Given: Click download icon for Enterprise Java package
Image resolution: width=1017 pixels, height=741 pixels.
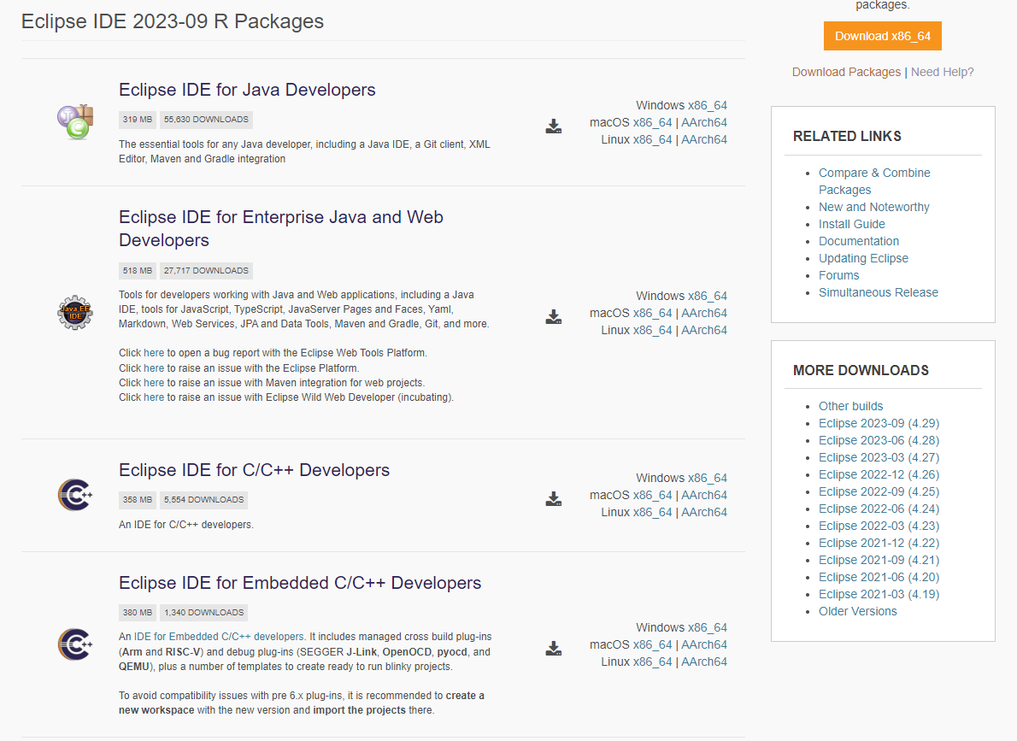Looking at the screenshot, I should coord(553,316).
